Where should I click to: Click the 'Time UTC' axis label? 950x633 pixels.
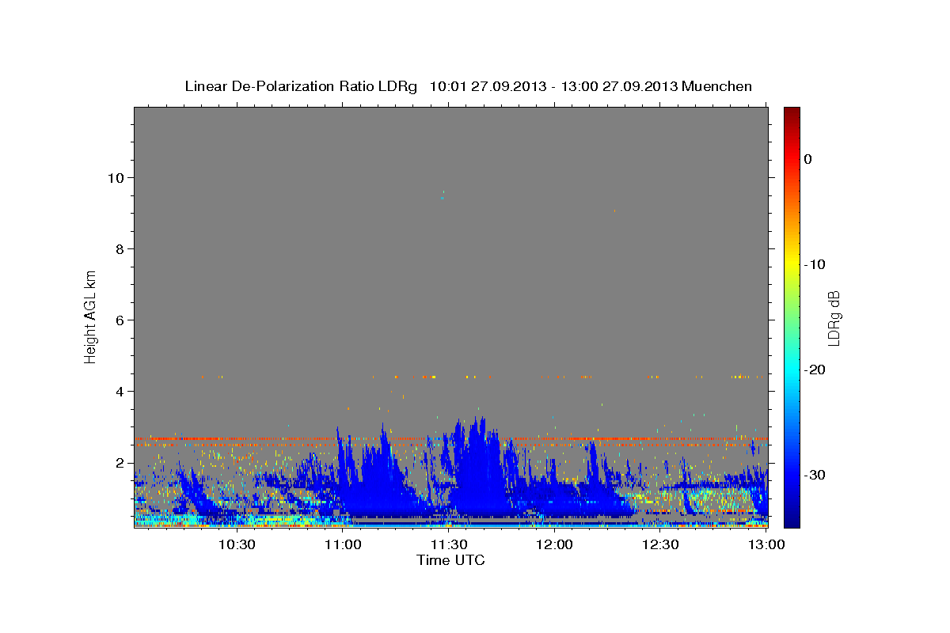(x=450, y=560)
